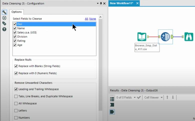Click the None link for fields
This screenshot has height=121, width=195.
coord(93,19)
